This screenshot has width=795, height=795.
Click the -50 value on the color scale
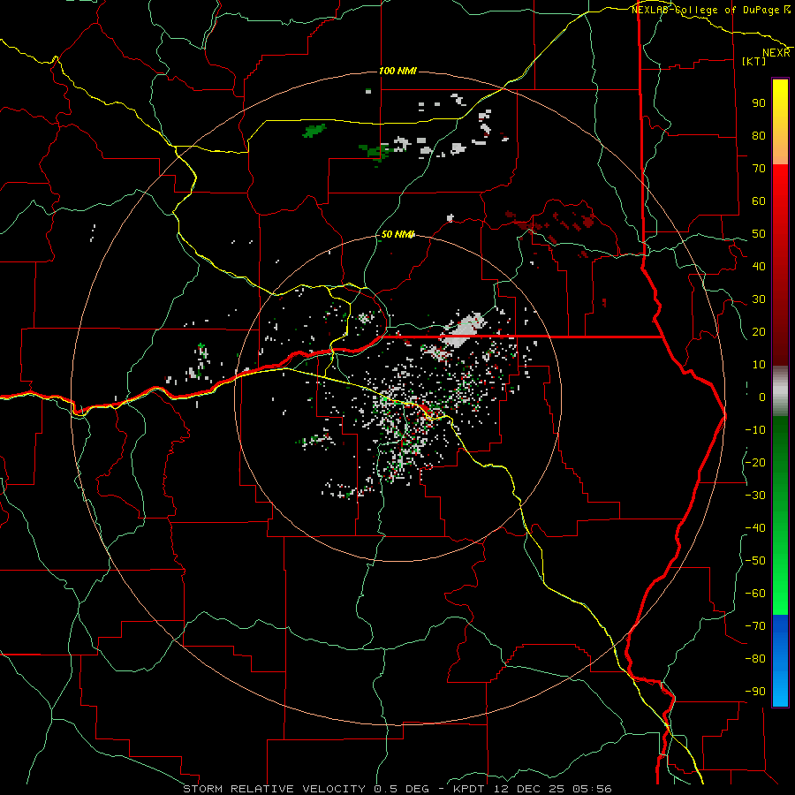[x=755, y=561]
